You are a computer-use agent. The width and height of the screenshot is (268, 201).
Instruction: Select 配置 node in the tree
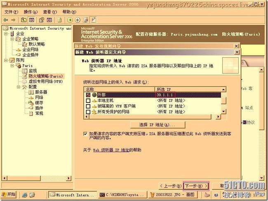click(33, 87)
